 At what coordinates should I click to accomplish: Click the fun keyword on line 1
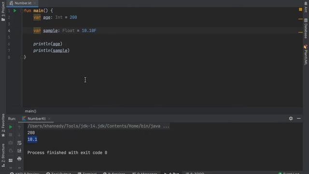(28, 11)
